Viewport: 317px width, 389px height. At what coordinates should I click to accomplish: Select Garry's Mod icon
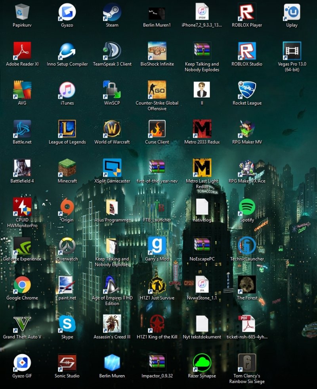157,246
